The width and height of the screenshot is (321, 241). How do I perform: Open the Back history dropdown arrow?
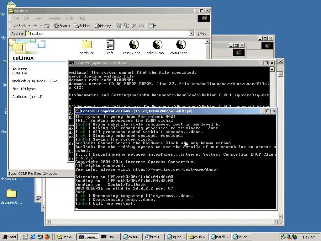[29, 26]
